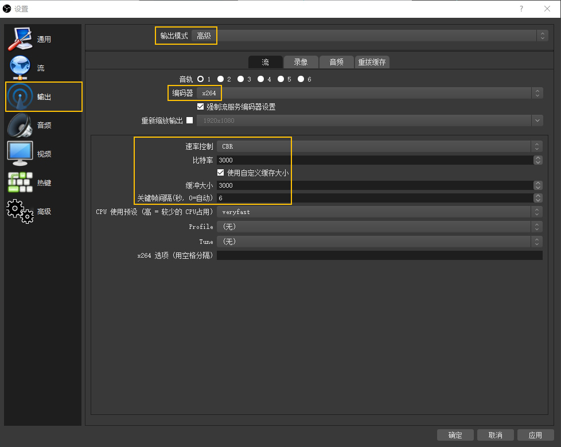Click the help question mark button
Viewport: 561px width, 447px height.
click(x=521, y=9)
